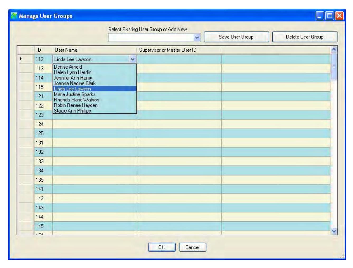Viewport: 353px width, 268px height.
Task: Click the ID cell 142
Action: click(43, 198)
